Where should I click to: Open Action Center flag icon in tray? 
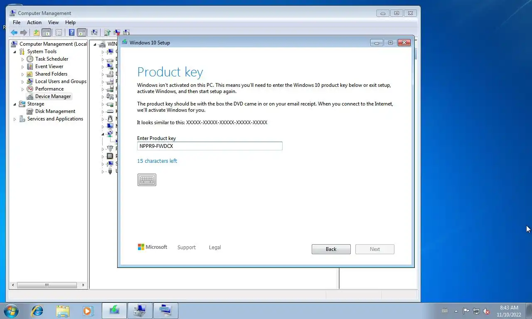[466, 311]
